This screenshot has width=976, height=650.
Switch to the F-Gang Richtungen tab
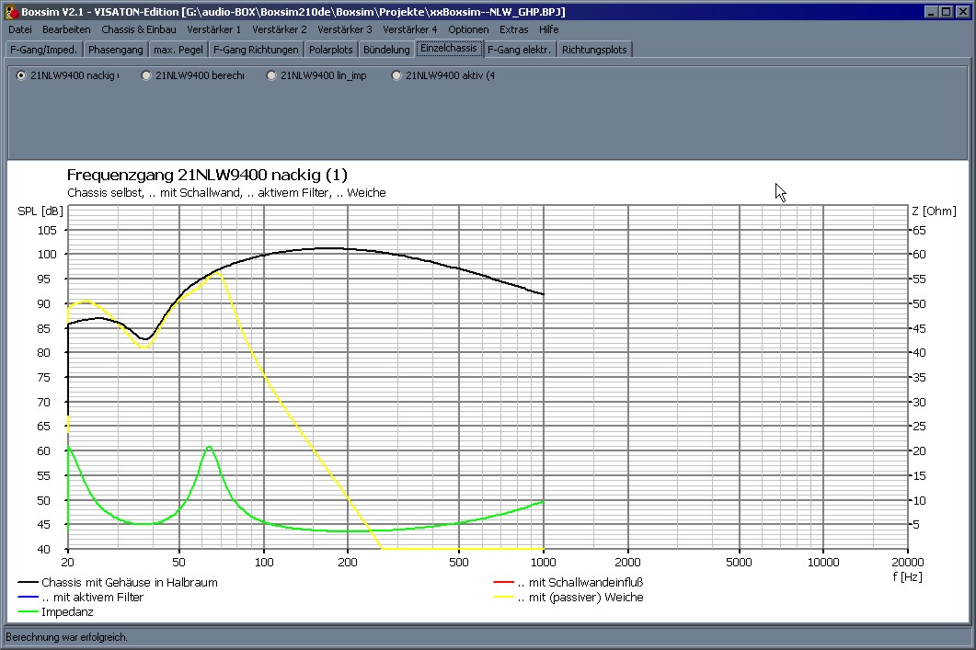point(256,50)
